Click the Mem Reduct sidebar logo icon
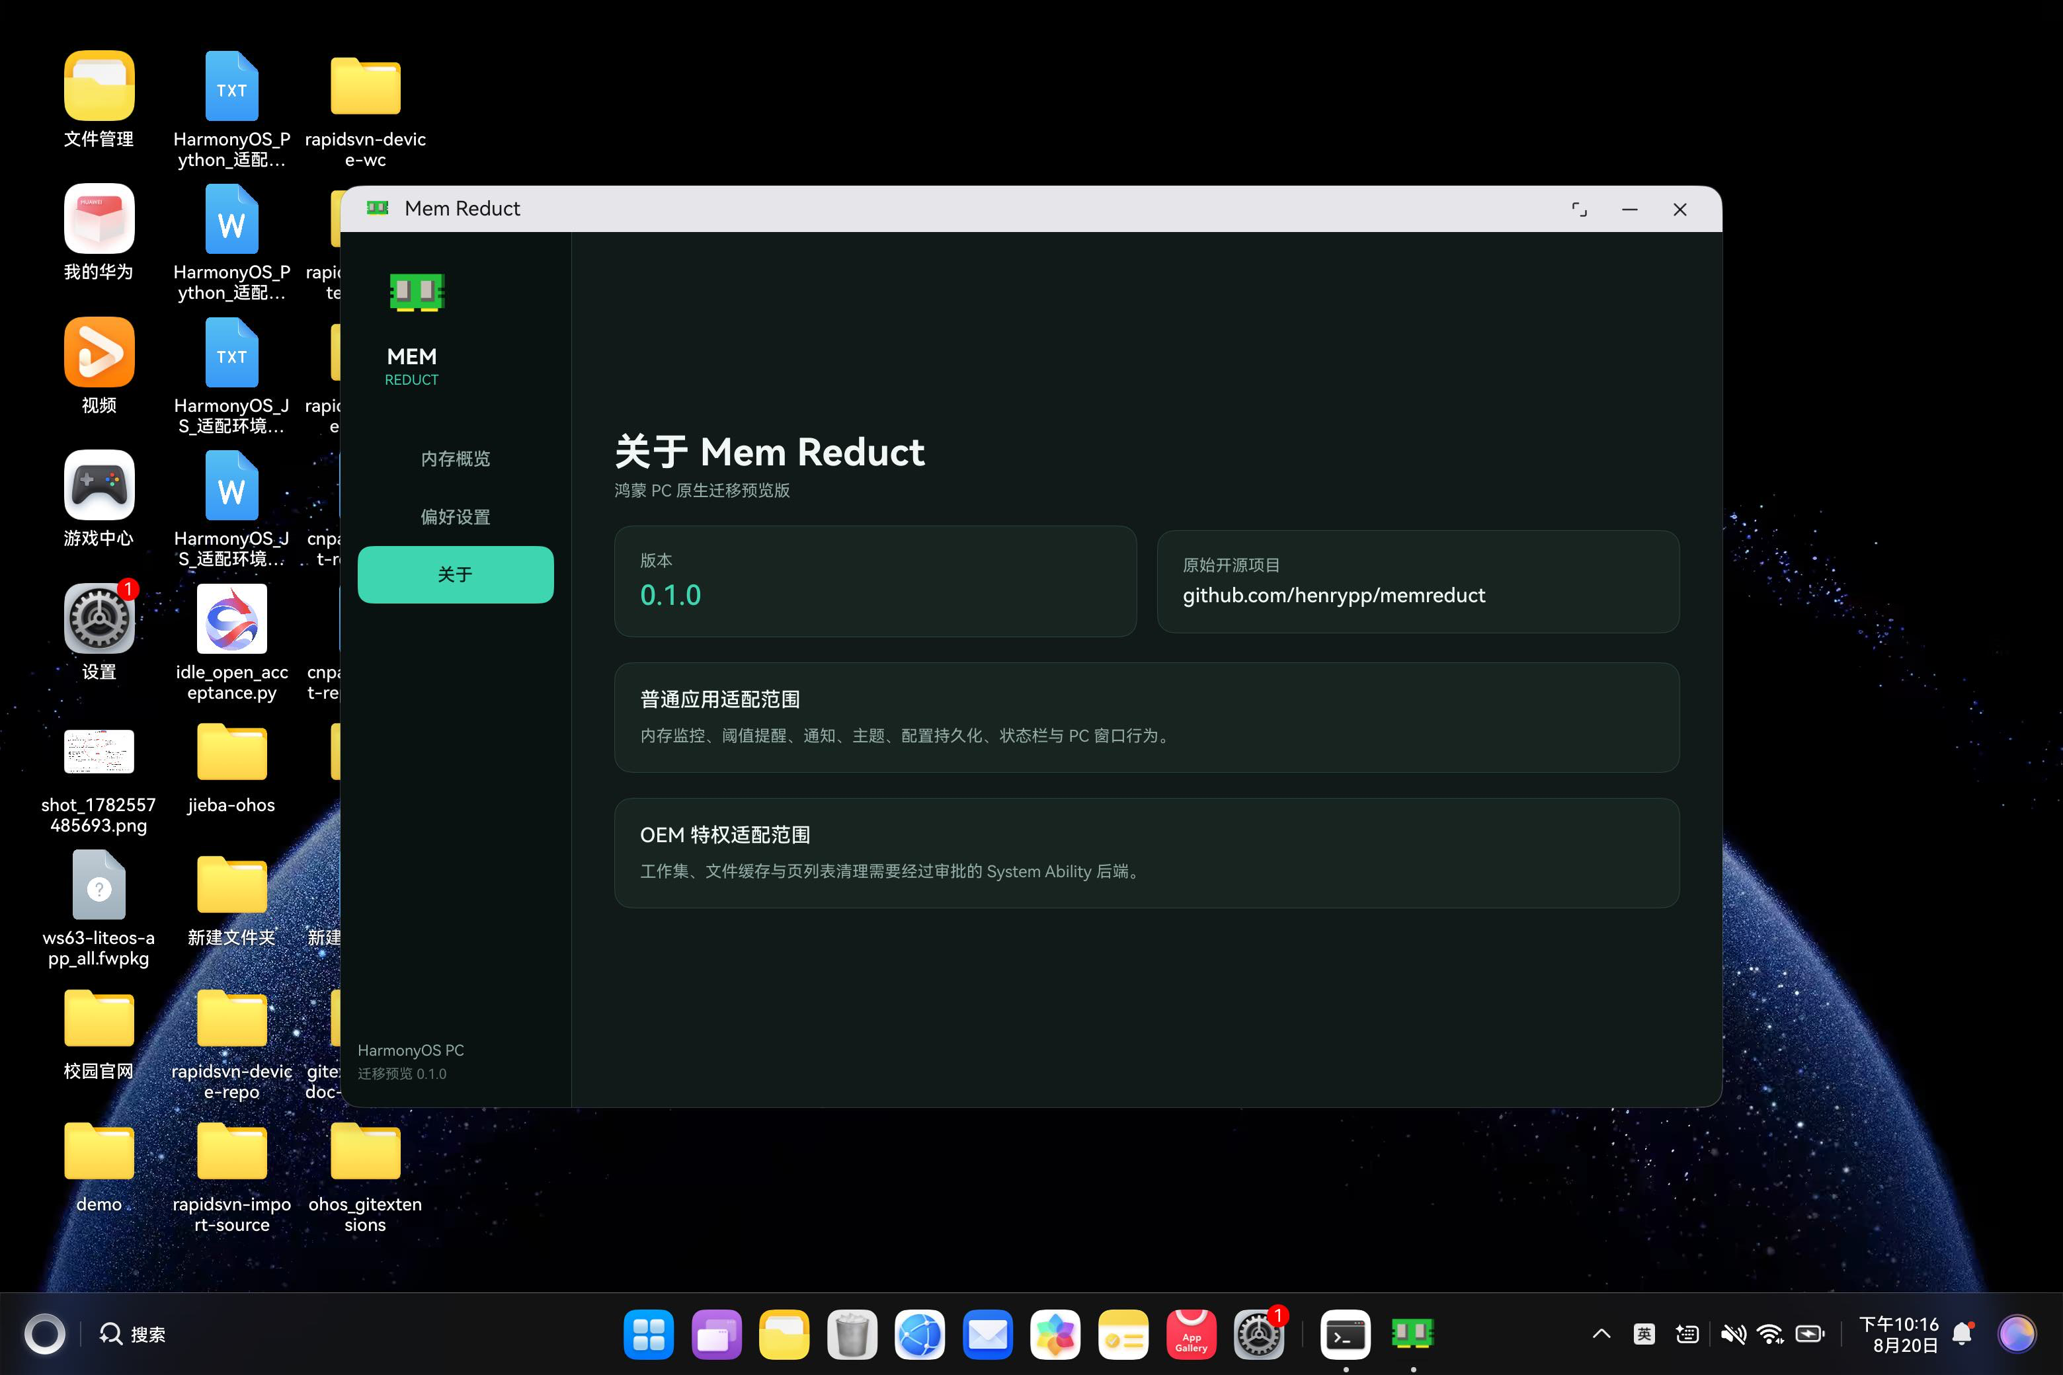 coord(417,292)
